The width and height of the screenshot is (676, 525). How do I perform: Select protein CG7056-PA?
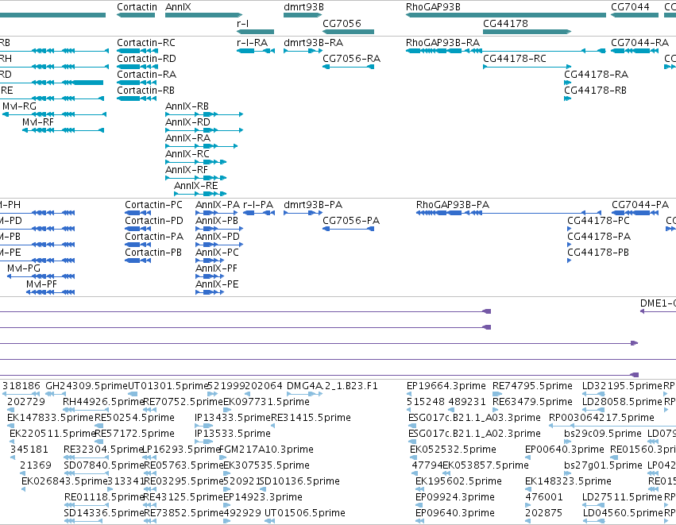tap(351, 221)
